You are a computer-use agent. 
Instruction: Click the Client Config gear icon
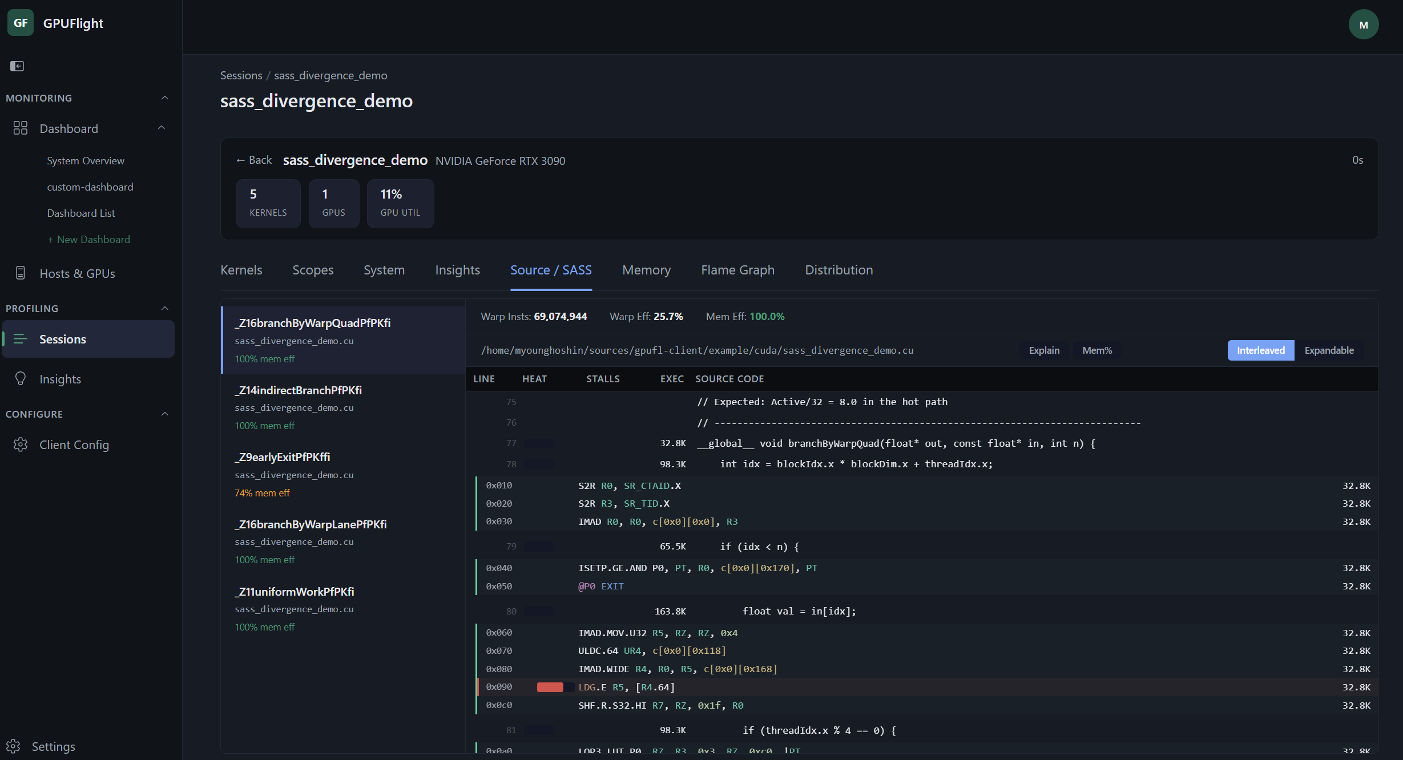(21, 444)
